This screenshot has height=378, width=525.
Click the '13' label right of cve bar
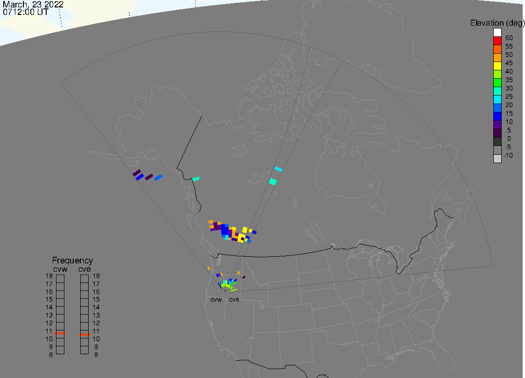96,316
